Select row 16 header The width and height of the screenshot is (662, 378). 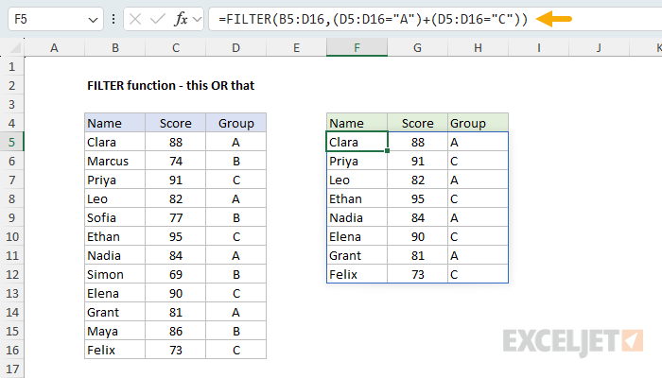tap(11, 351)
